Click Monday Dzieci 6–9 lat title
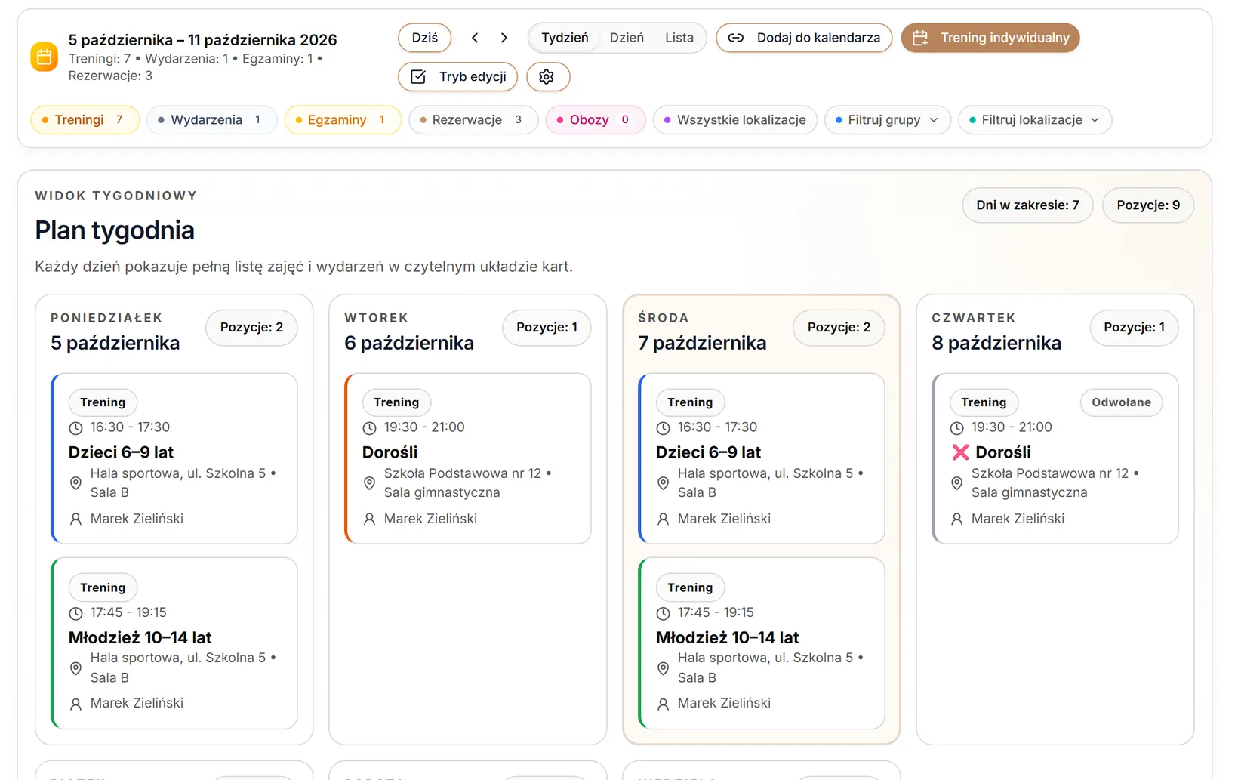1238x780 pixels. pyautogui.click(x=121, y=452)
